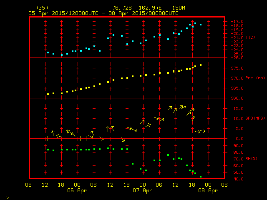Viewport: 267px width, 200px height.
Task: Click the 06 Apr date label
Action: 77,190
